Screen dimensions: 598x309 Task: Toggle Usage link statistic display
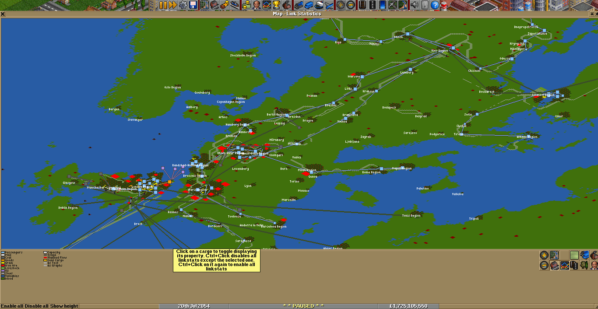tap(50, 255)
